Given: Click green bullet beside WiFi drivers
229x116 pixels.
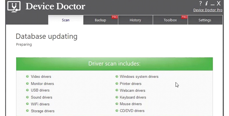Looking at the screenshot, I should [27, 104].
